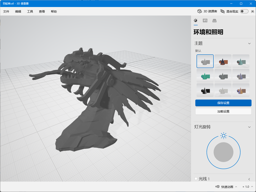Click the 加载设置 button
This screenshot has height=192, width=256.
(223, 111)
